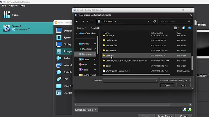Open the Shared Folders settings category
This screenshot has height=117, width=209.
(x=64, y=86)
